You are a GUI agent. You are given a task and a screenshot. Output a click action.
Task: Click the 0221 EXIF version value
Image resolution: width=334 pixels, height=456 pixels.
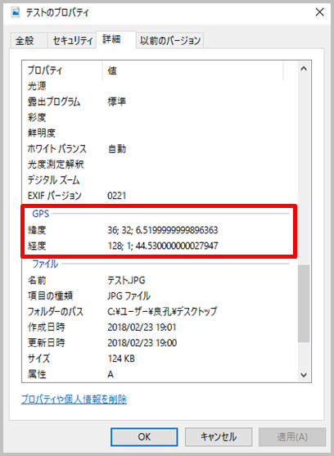pos(117,196)
